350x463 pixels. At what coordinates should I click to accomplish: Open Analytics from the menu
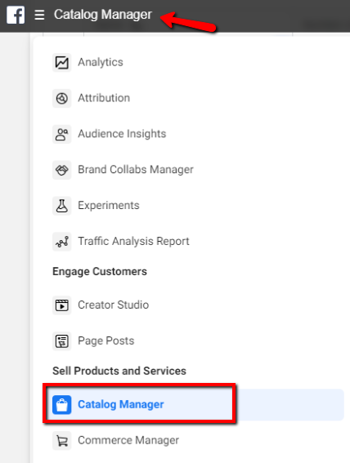point(101,62)
